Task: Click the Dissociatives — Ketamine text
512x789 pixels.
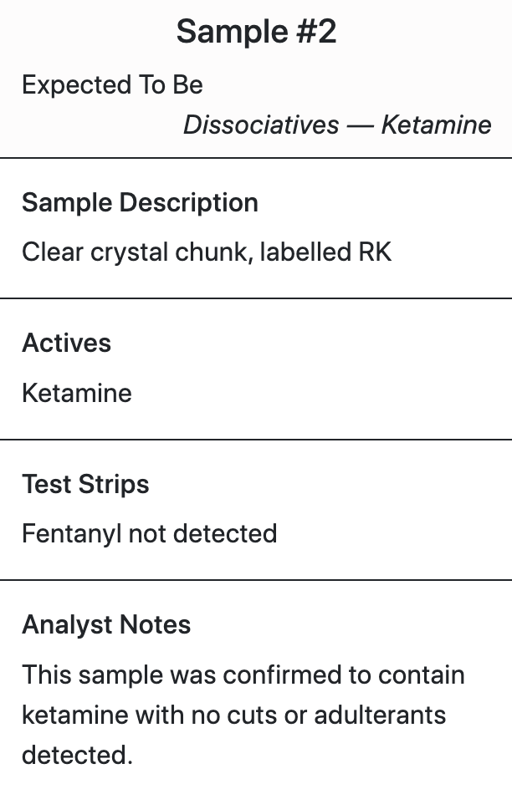Action: tap(337, 125)
